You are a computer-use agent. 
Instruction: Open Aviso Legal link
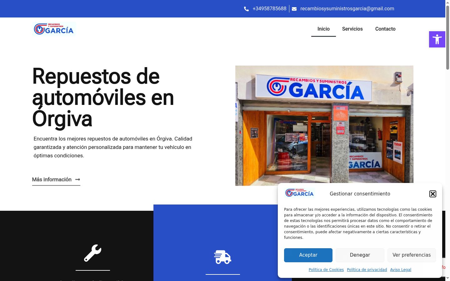point(401,270)
